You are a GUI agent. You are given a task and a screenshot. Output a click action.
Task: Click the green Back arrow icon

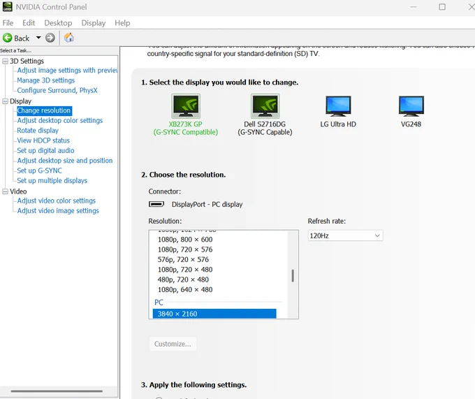click(x=7, y=38)
